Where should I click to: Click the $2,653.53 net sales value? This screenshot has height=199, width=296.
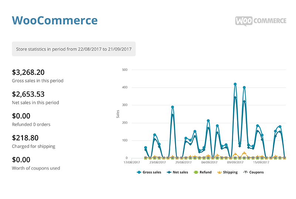pyautogui.click(x=28, y=94)
